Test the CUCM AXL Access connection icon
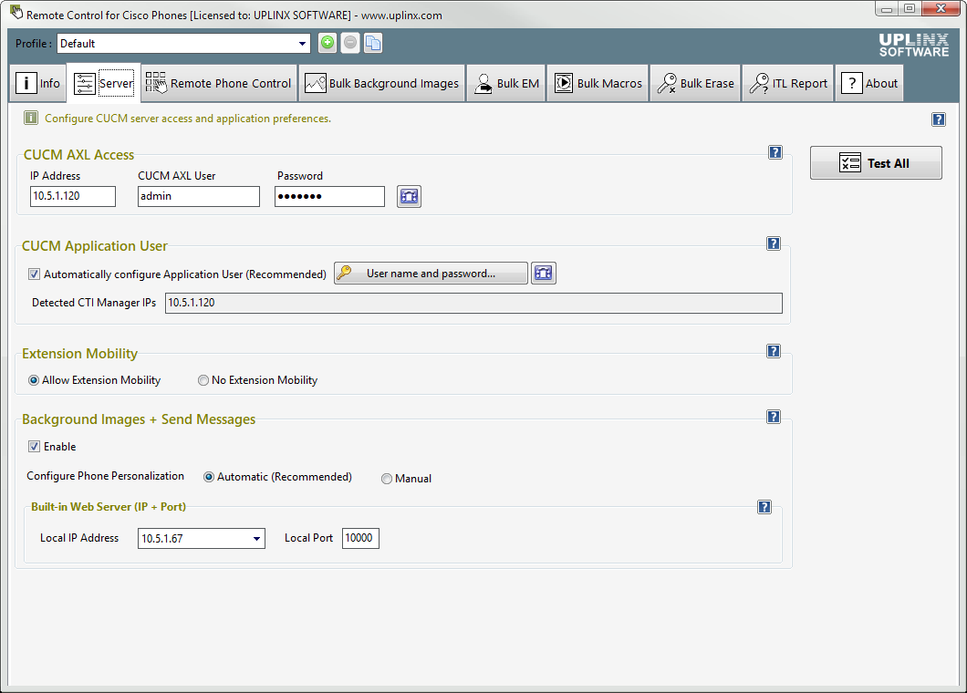 tap(409, 196)
